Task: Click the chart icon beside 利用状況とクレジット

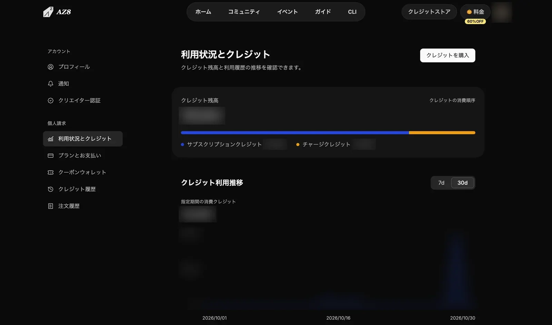Action: tap(50, 139)
